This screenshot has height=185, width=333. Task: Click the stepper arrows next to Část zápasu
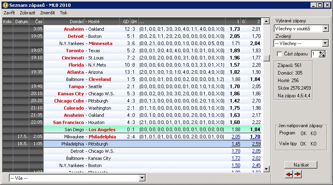tap(322, 54)
